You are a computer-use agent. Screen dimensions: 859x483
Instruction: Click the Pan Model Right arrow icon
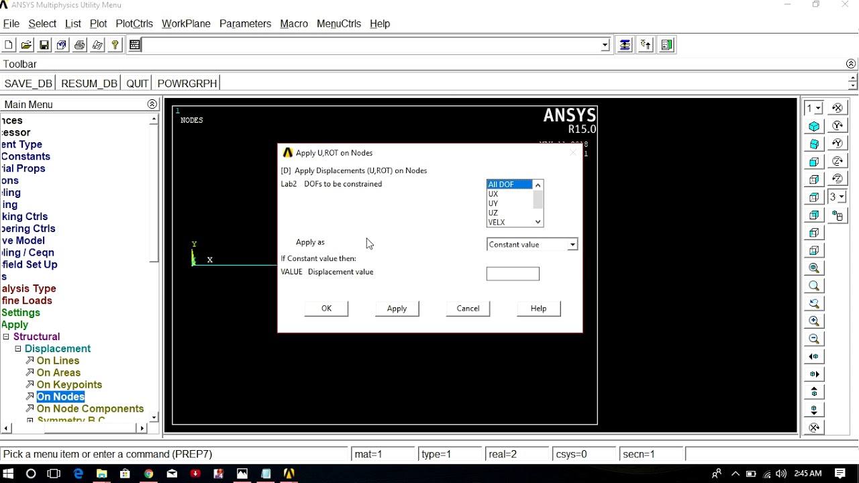pyautogui.click(x=814, y=374)
